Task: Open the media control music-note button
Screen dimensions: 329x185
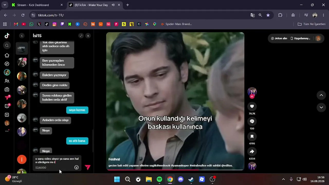Action: pyautogui.click(x=306, y=15)
